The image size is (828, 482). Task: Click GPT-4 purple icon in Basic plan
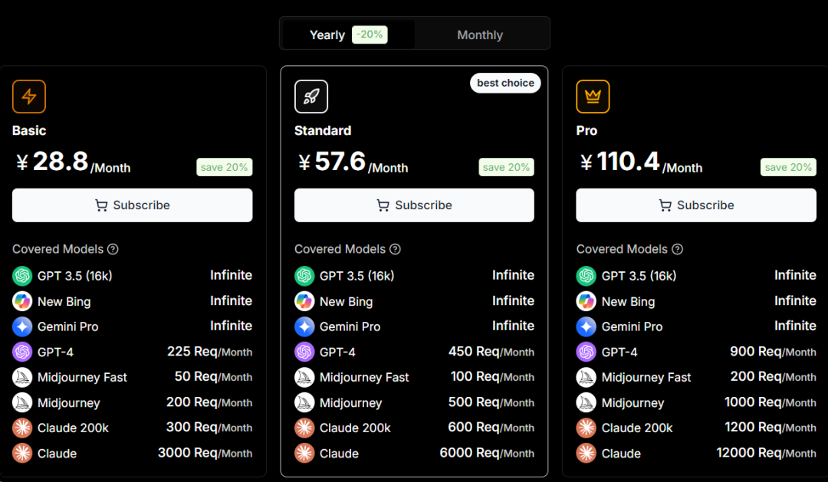tap(22, 352)
